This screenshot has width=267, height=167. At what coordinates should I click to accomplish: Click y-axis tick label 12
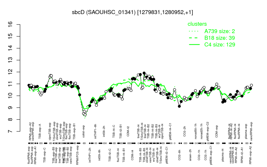click(10, 72)
